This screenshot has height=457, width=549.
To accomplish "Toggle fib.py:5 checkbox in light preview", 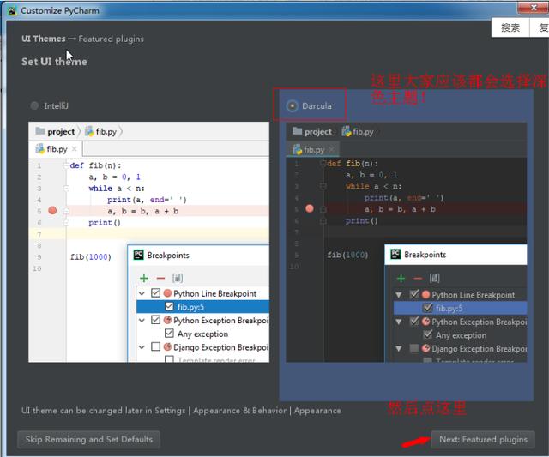I will [x=169, y=307].
